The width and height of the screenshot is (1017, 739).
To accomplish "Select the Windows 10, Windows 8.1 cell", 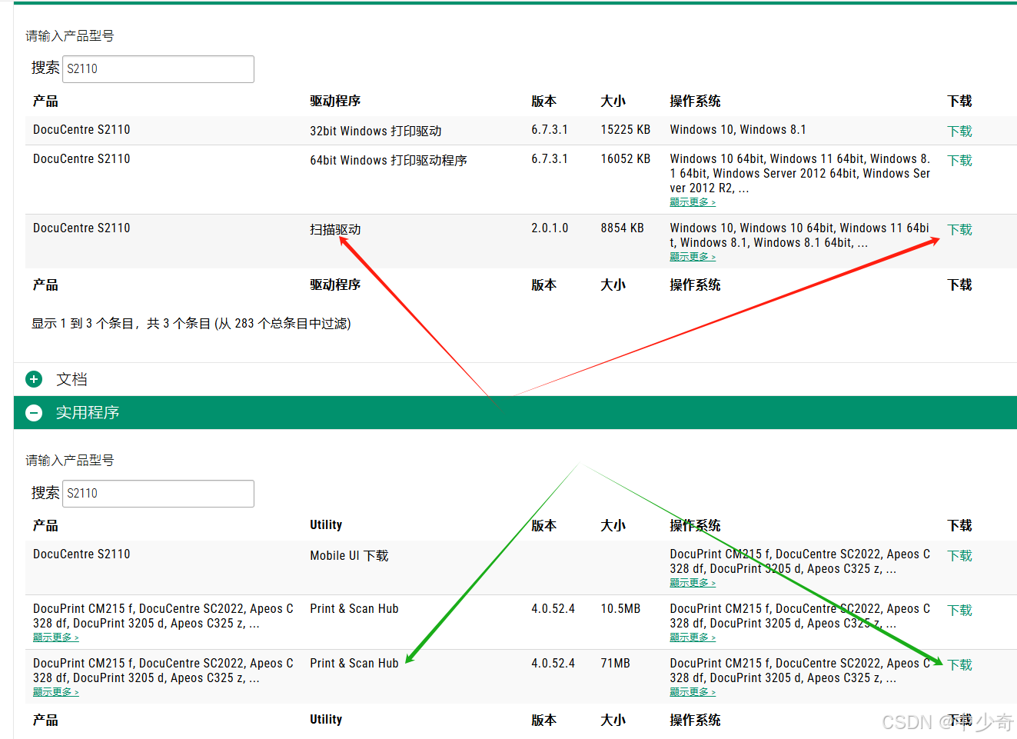I will (x=738, y=130).
